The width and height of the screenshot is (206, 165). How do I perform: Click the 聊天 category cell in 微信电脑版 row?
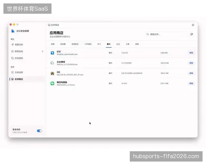point(111,84)
